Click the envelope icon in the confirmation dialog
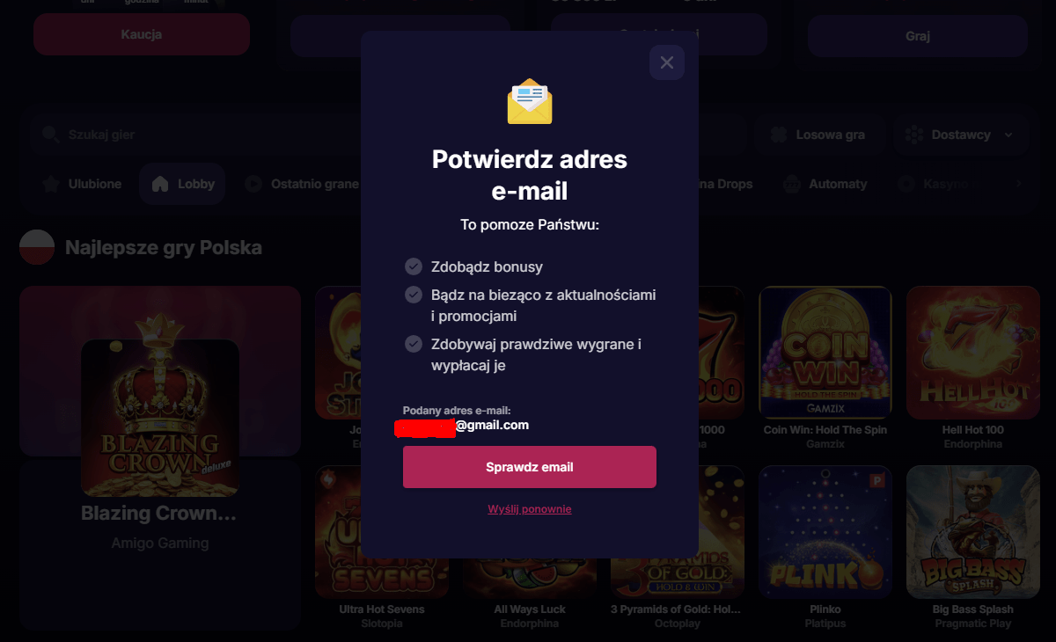The height and width of the screenshot is (642, 1056). coord(529,100)
